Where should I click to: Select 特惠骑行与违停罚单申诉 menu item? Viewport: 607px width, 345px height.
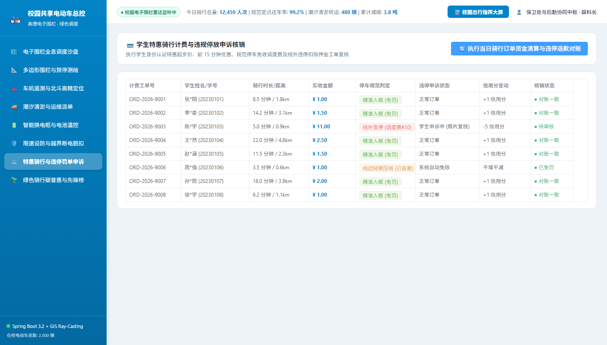click(53, 162)
